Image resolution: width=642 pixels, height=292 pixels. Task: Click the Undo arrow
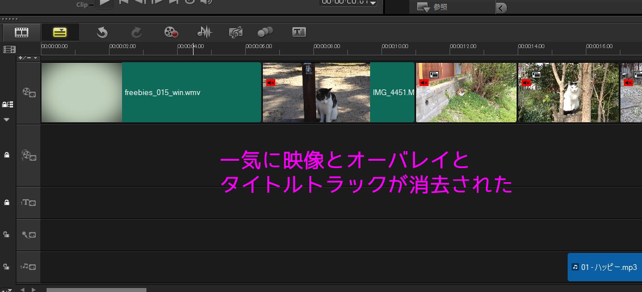click(x=102, y=32)
